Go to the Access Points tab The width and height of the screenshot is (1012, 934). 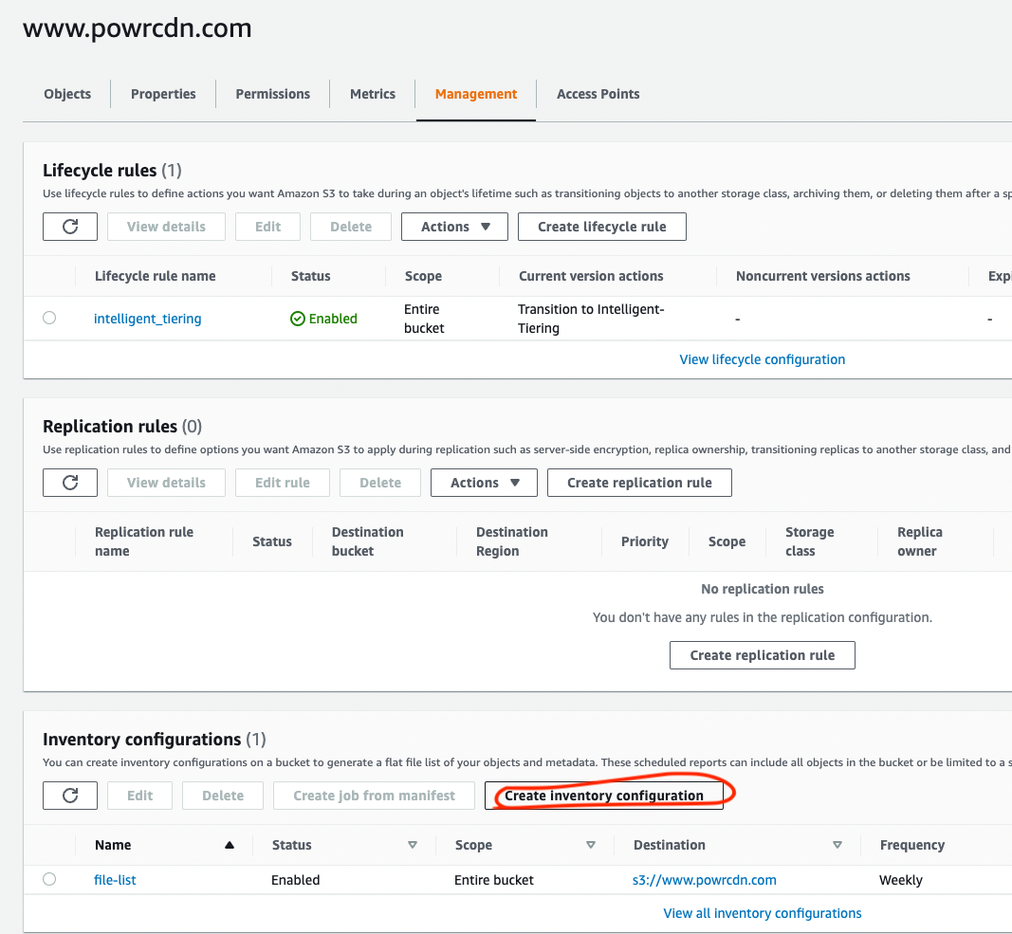click(598, 94)
